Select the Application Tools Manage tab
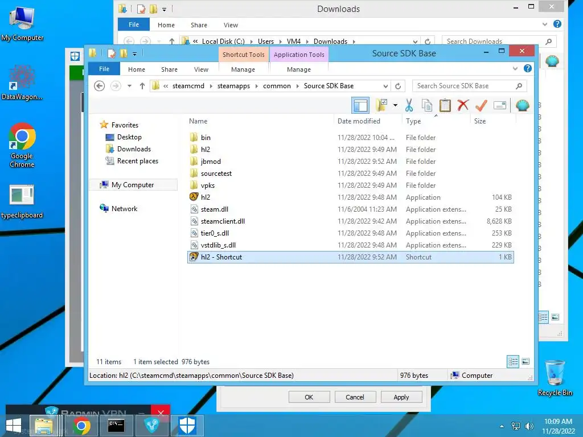This screenshot has height=437, width=583. 299,69
